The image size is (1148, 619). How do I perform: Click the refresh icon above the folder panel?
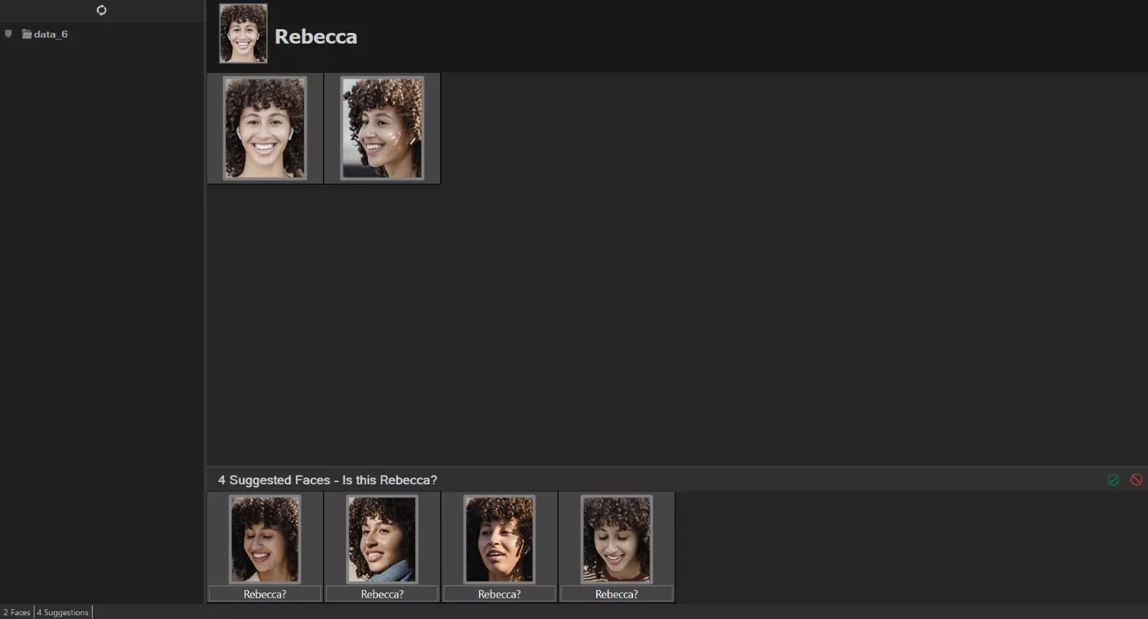102,10
